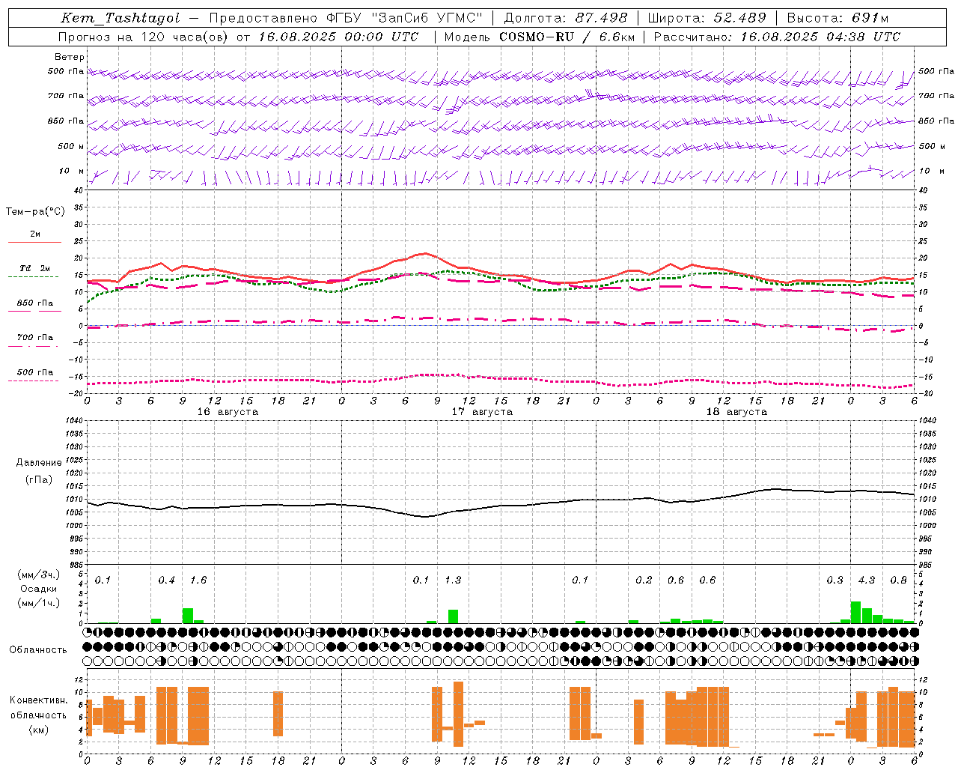Screen dimensions: 958x767
Task: Click the longitude value 87.498
Action: 601,18
